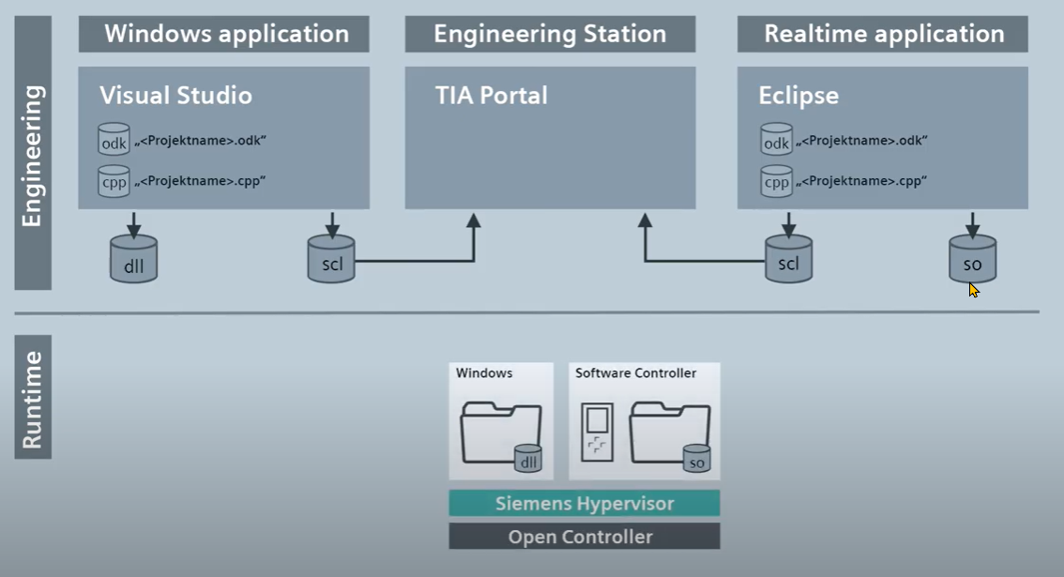Image resolution: width=1064 pixels, height=577 pixels.
Task: Select the so cylinder below Eclipse
Action: pos(972,259)
